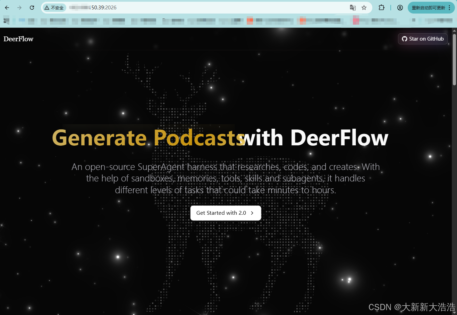
Task: Open the apps grid in bookmarks bar
Action: (5, 21)
